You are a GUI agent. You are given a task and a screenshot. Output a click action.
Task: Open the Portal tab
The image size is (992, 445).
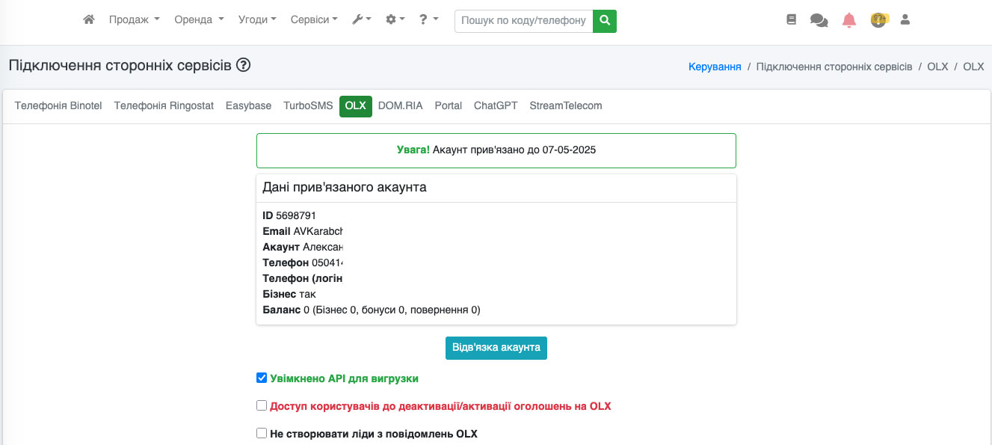[449, 106]
